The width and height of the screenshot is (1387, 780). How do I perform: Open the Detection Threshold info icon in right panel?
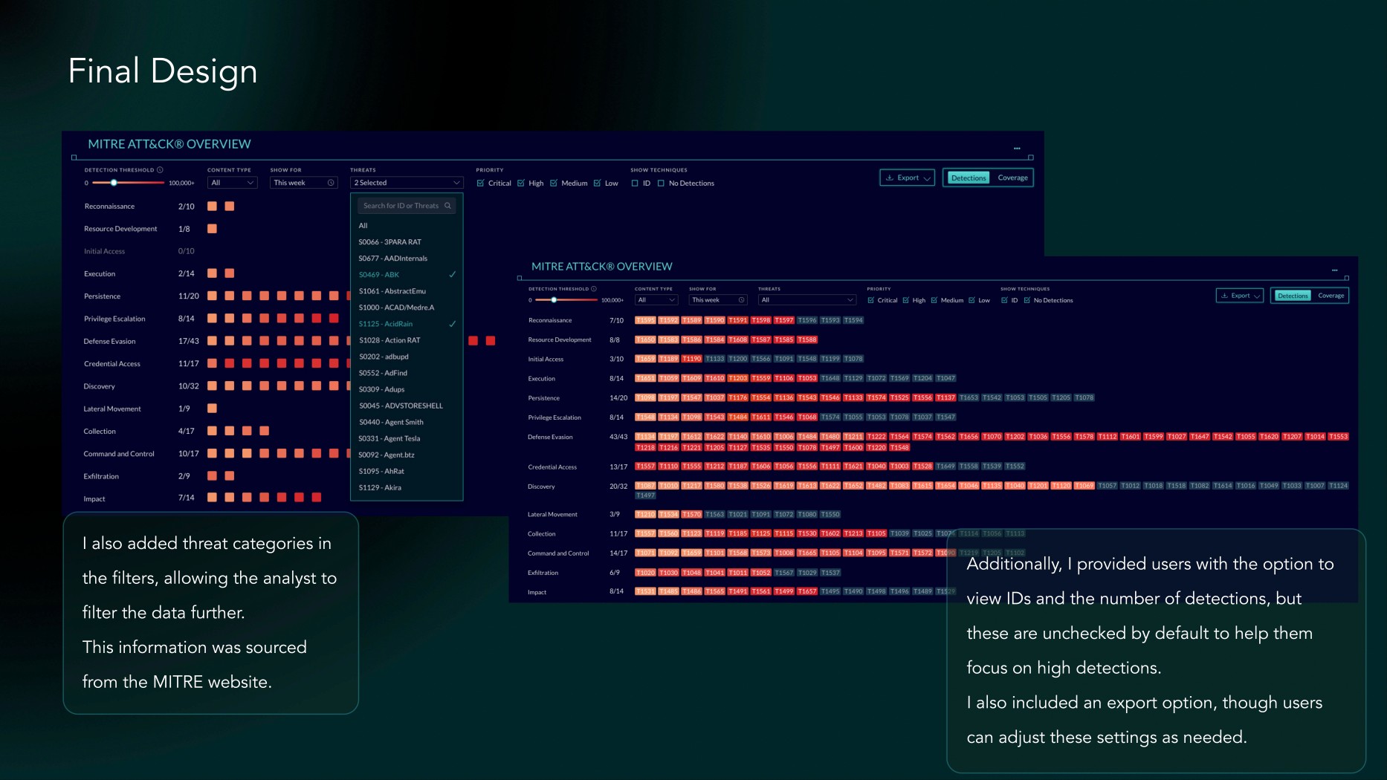[x=594, y=289]
